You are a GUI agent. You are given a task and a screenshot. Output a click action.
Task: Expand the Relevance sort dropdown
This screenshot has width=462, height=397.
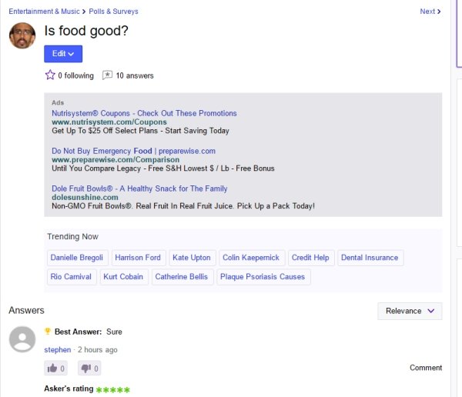410,311
